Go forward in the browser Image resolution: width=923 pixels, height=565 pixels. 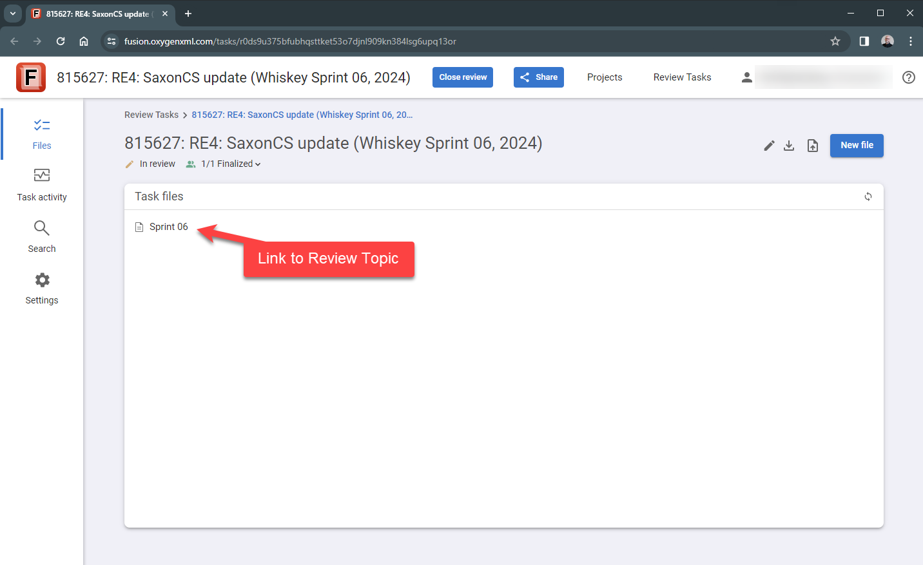point(37,41)
